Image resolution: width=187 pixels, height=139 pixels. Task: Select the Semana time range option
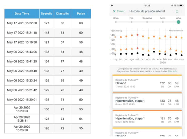147,18
